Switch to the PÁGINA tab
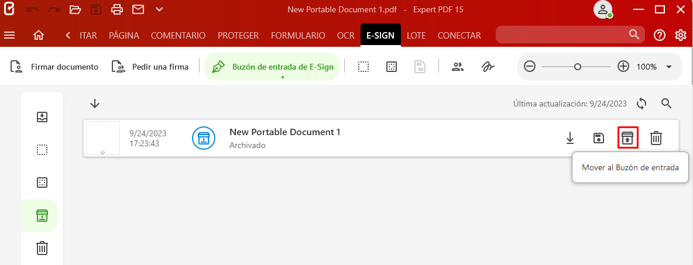The width and height of the screenshot is (693, 265). click(x=123, y=35)
